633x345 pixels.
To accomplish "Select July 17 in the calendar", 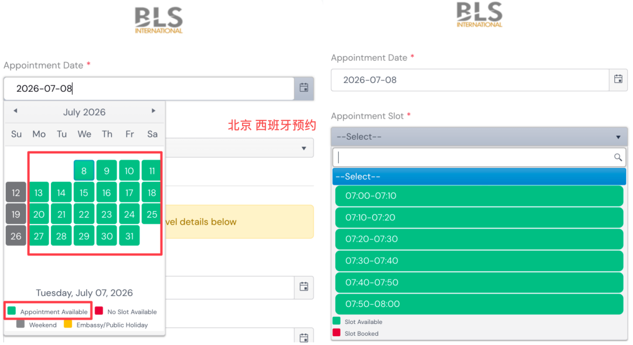I will pos(129,192).
